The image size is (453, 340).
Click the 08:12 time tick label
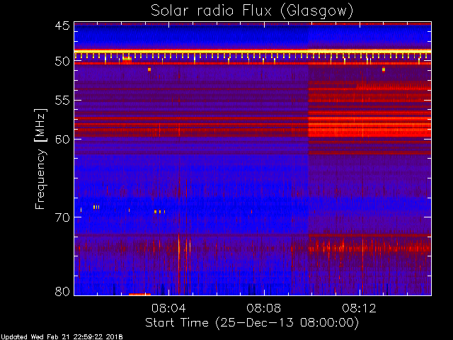tap(359, 308)
